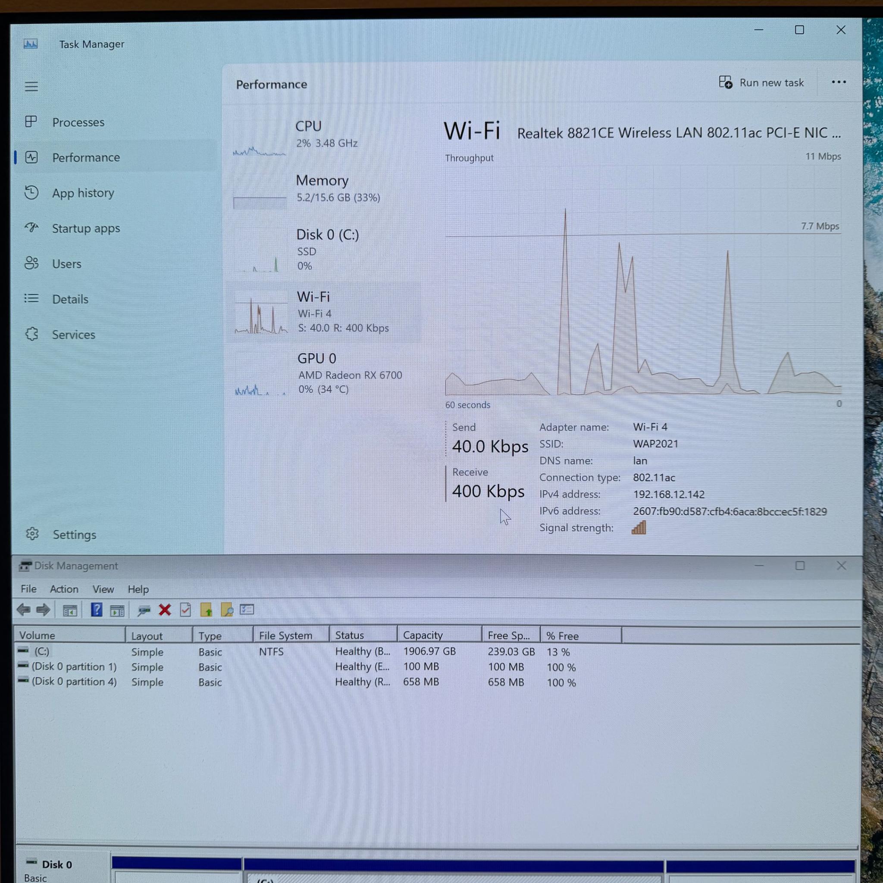This screenshot has width=883, height=883.
Task: Click the Forward arrow in Disk Management toolbar
Action: pyautogui.click(x=43, y=609)
